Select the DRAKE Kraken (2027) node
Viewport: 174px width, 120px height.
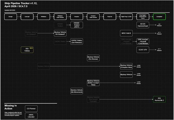77,25
